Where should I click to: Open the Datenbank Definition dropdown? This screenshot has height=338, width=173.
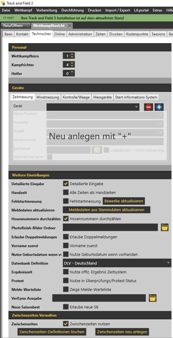tap(168, 263)
